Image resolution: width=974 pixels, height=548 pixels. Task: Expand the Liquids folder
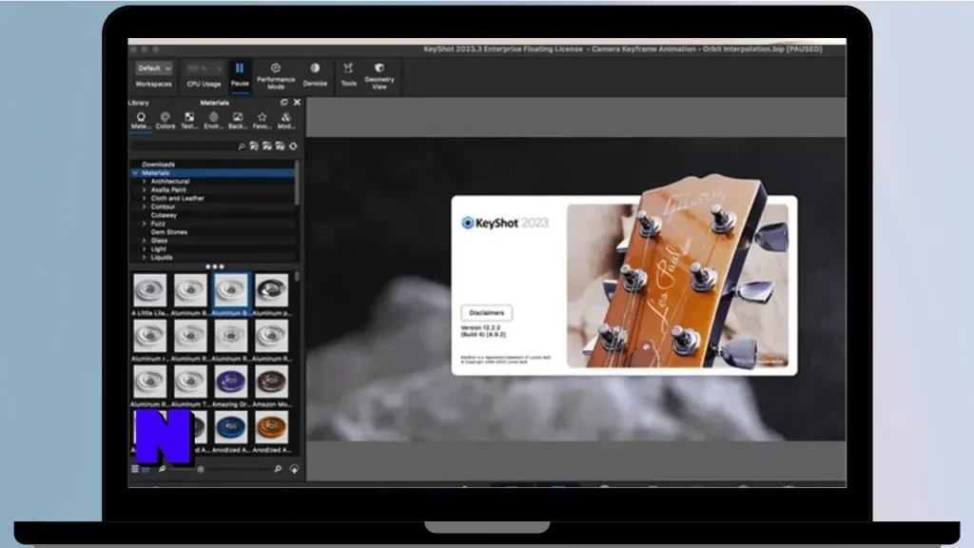click(145, 257)
